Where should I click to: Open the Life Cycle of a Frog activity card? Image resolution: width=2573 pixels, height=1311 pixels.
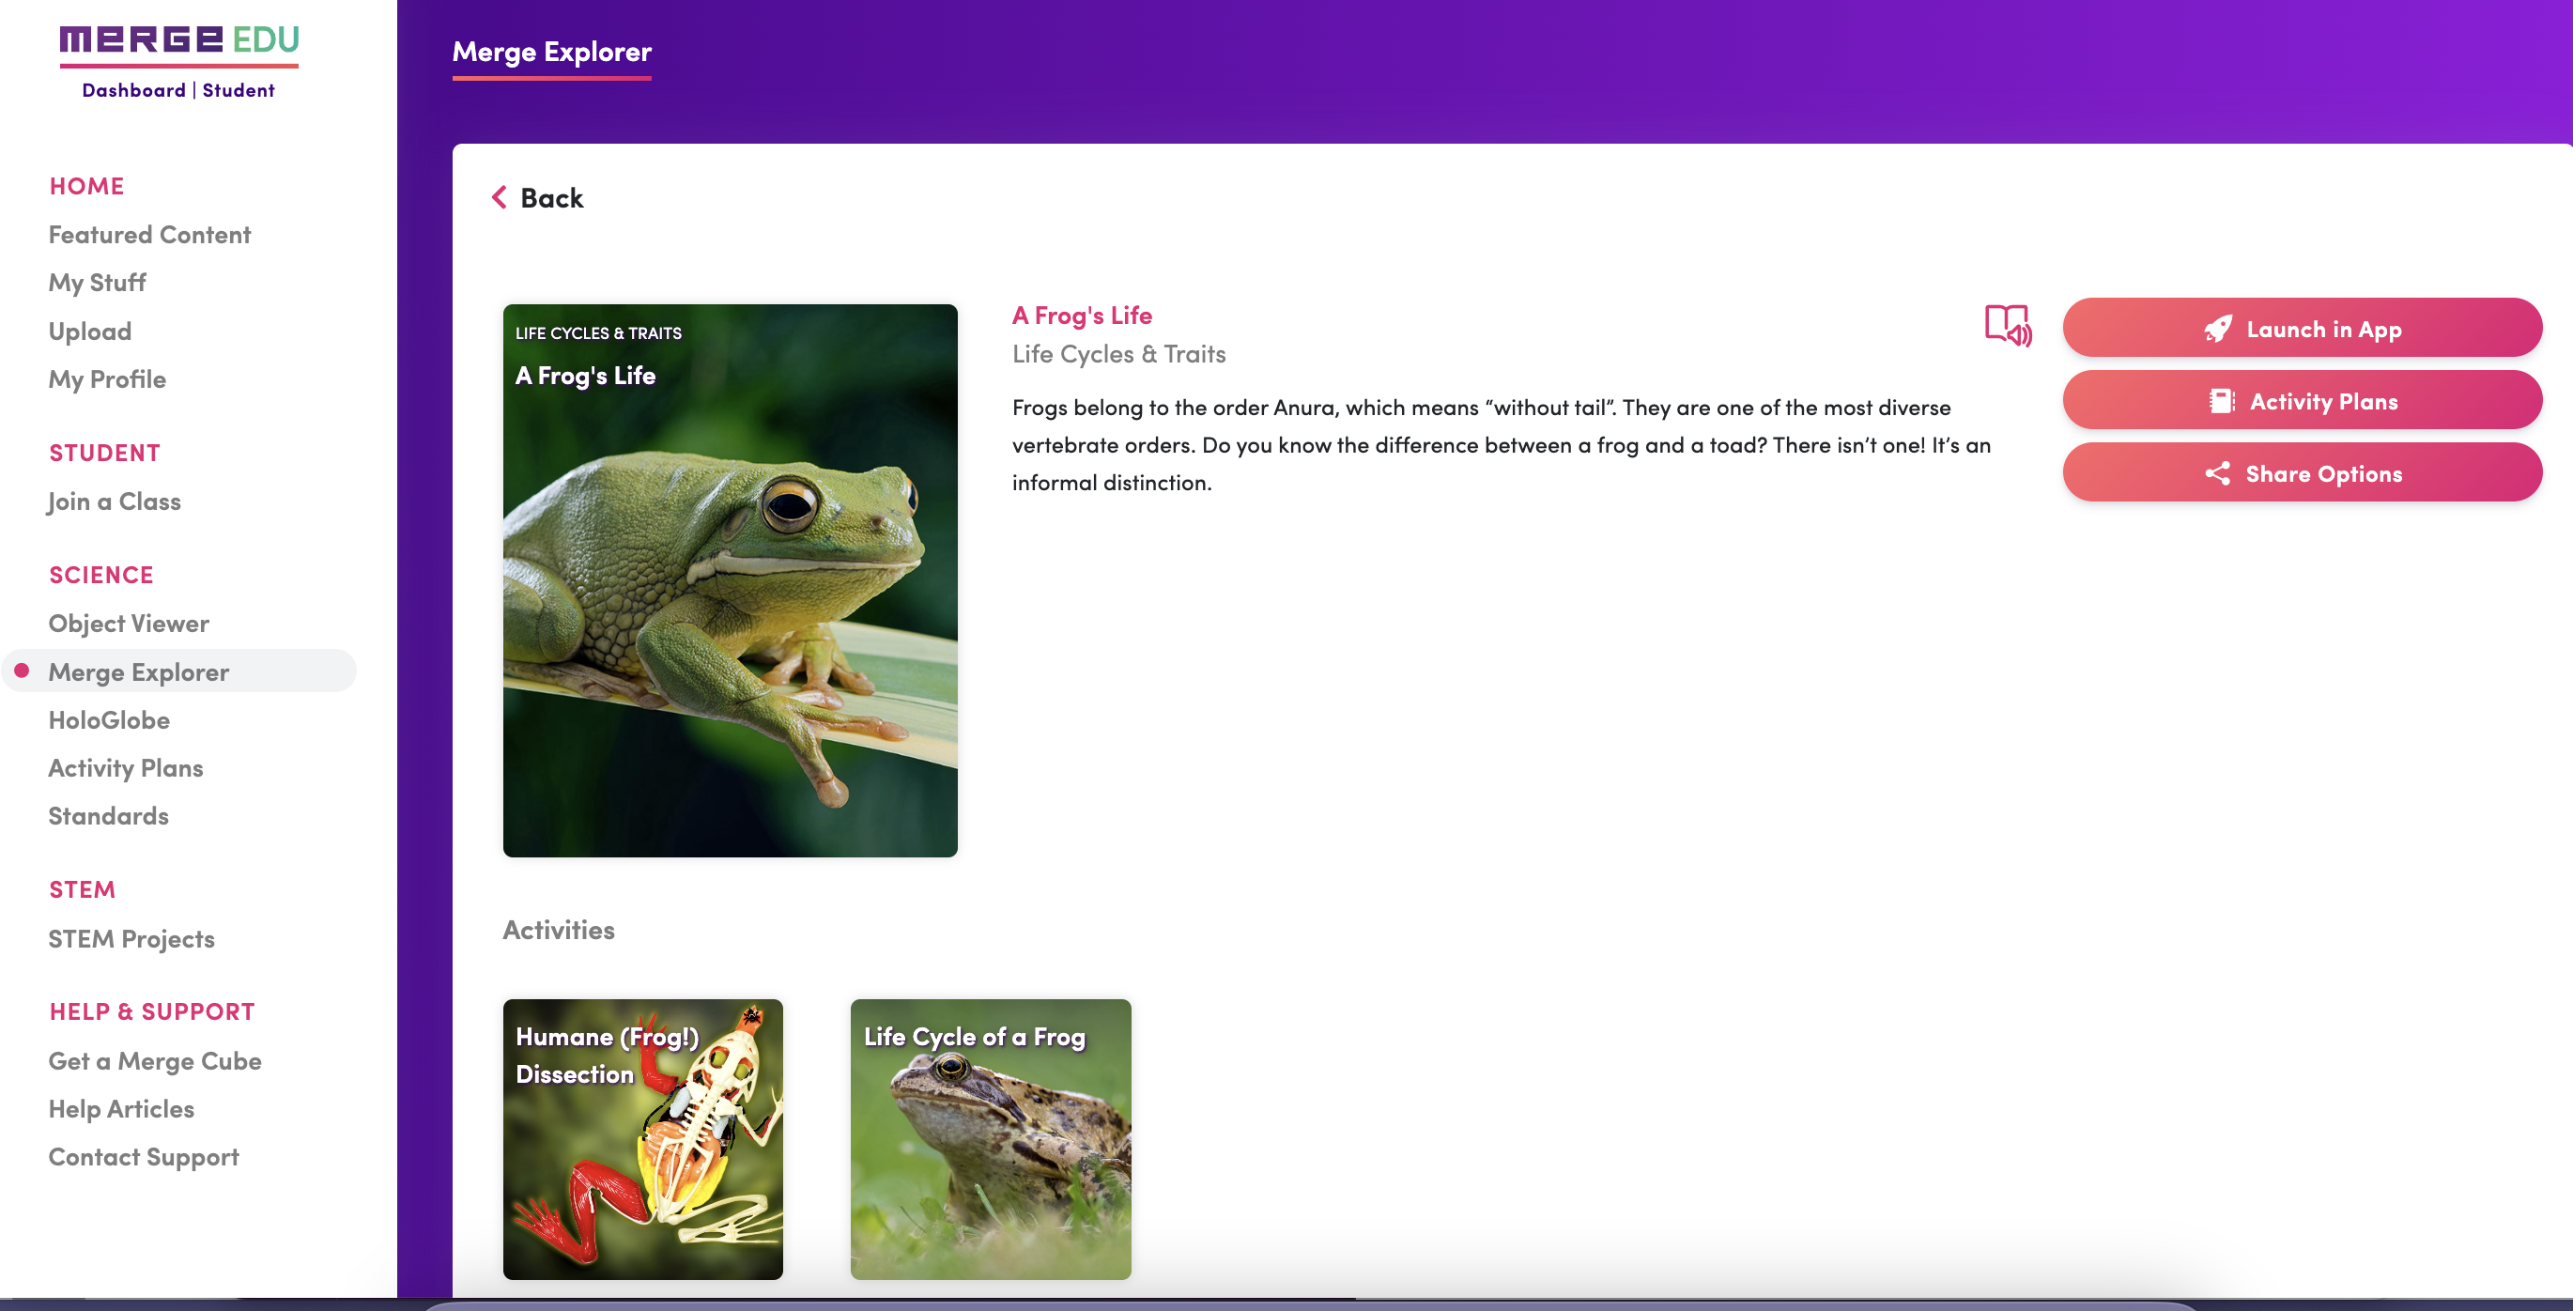pos(990,1139)
